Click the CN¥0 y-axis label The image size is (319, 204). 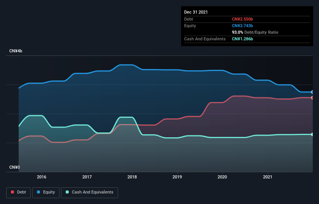[14, 167]
